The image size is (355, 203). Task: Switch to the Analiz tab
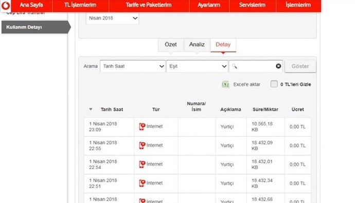pyautogui.click(x=197, y=45)
